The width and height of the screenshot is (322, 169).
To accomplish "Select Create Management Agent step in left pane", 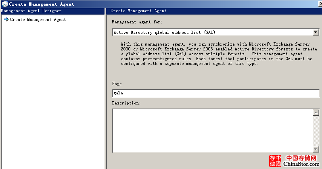I will point(38,19).
